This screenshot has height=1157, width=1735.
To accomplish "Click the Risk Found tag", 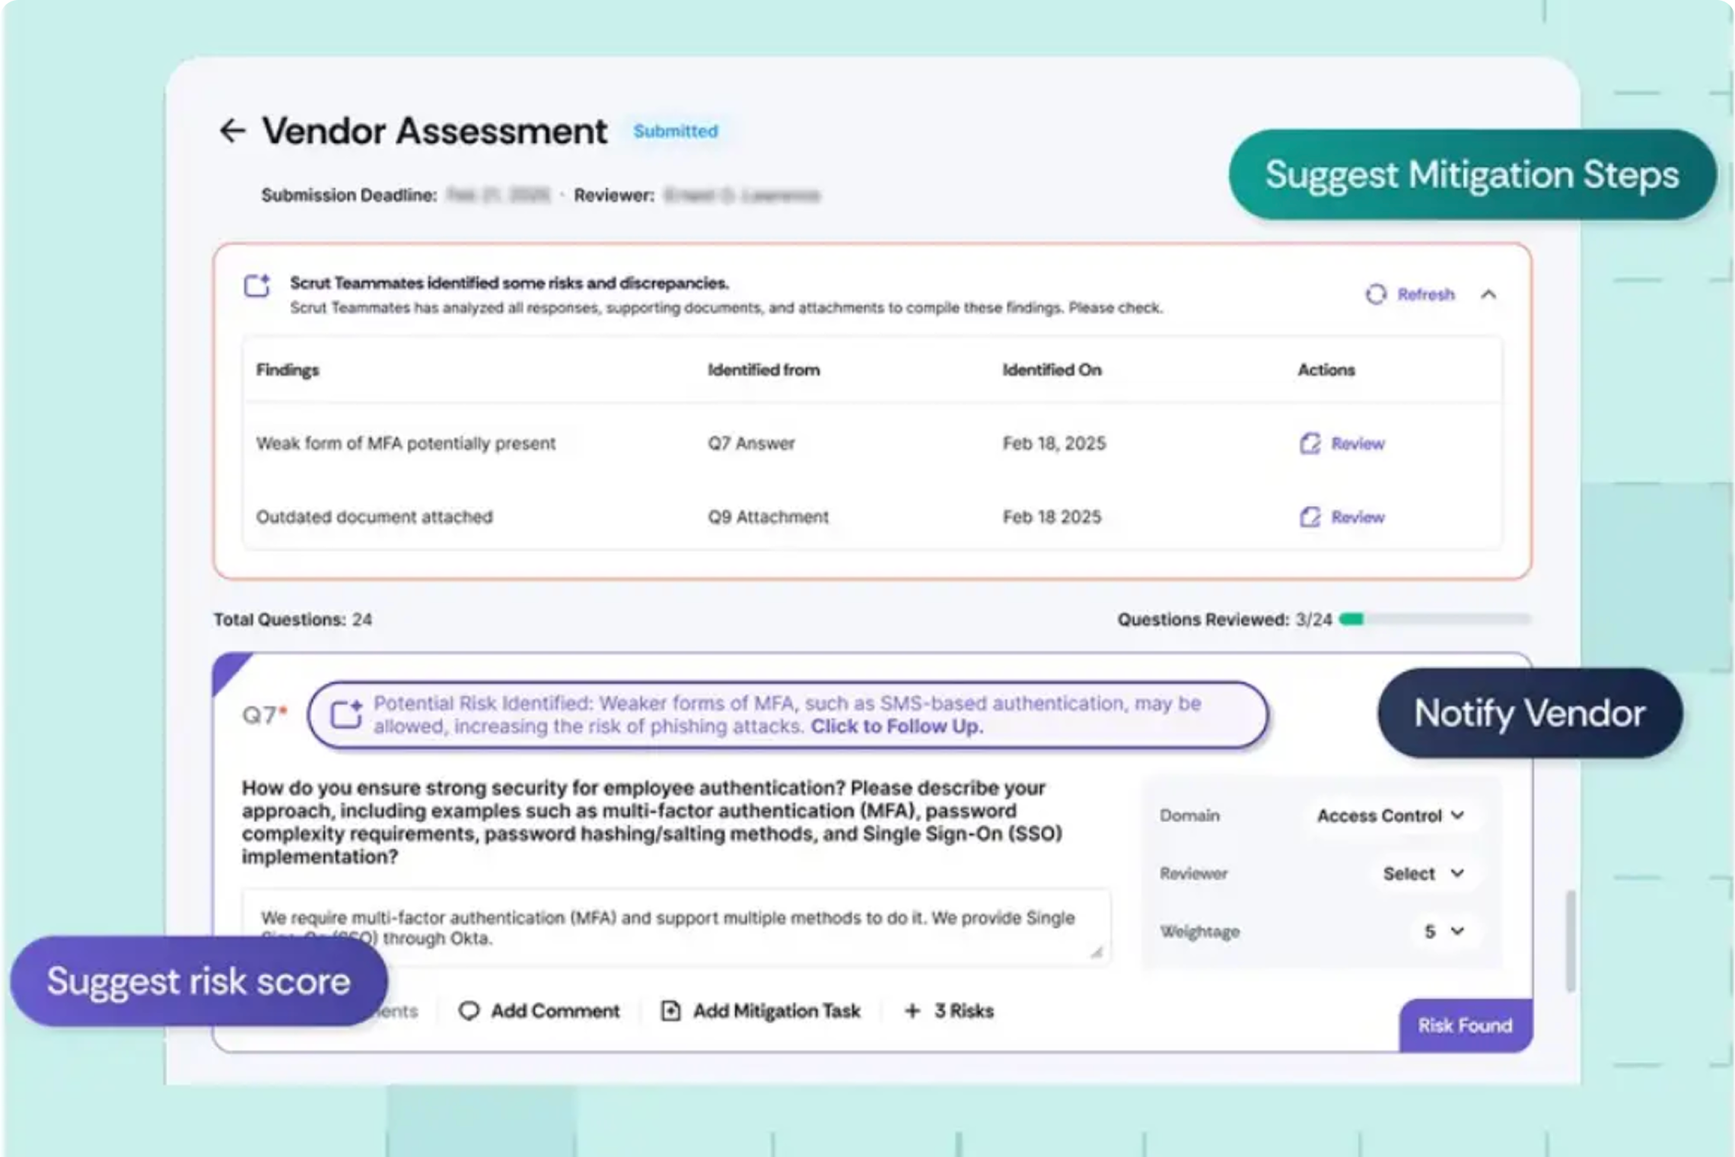I will tap(1465, 1025).
